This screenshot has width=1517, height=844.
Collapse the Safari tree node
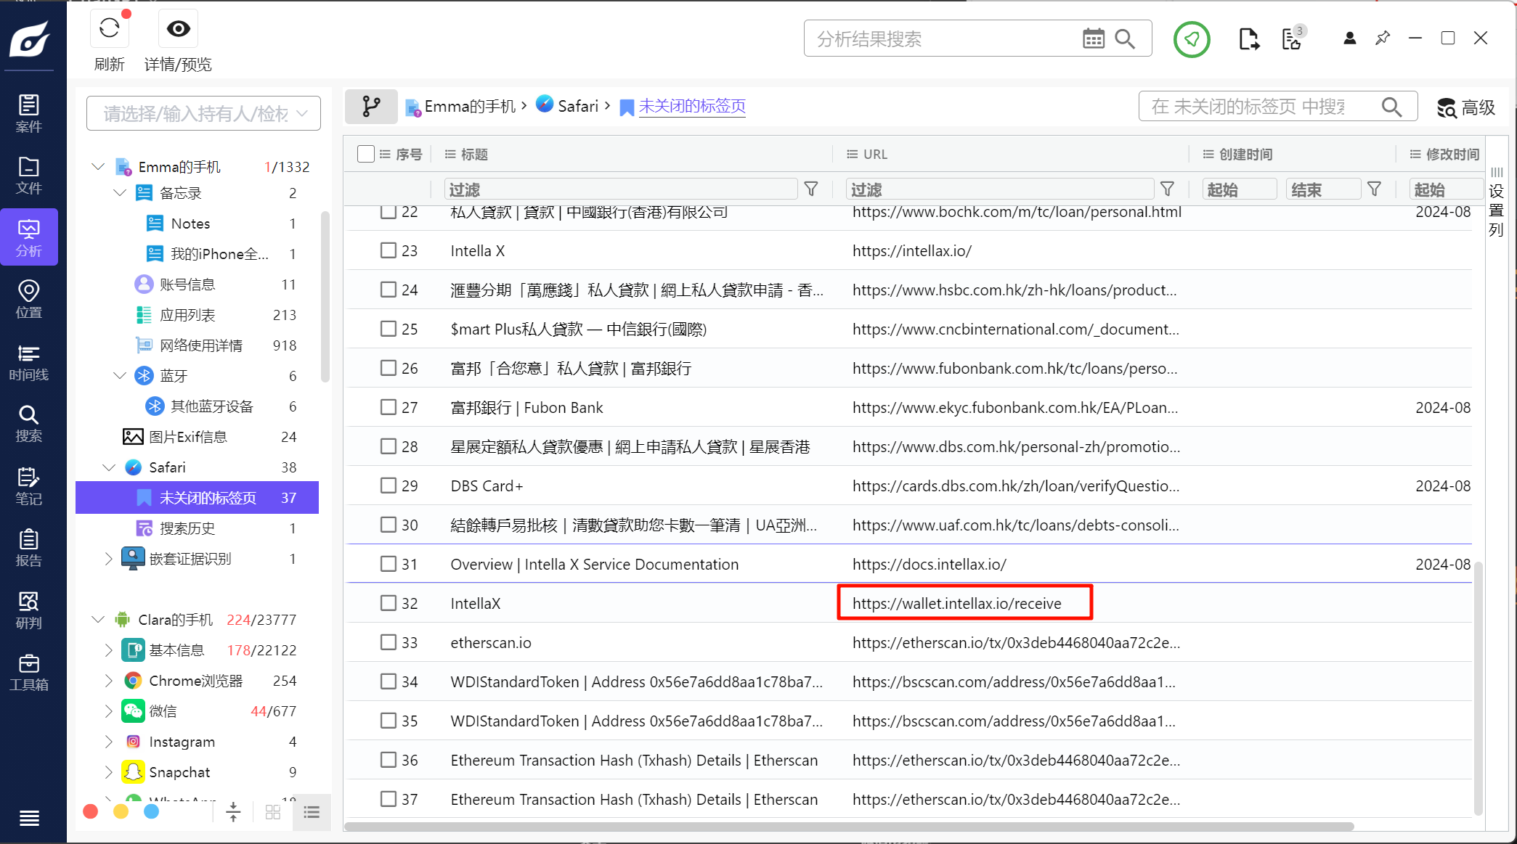[x=109, y=467]
